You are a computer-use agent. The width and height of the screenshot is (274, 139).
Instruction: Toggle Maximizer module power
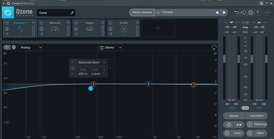tap(41, 23)
